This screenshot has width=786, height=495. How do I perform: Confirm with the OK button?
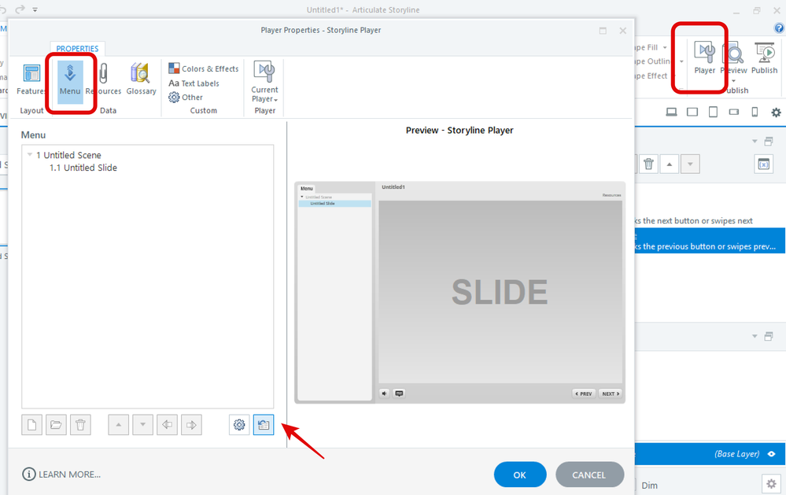520,475
